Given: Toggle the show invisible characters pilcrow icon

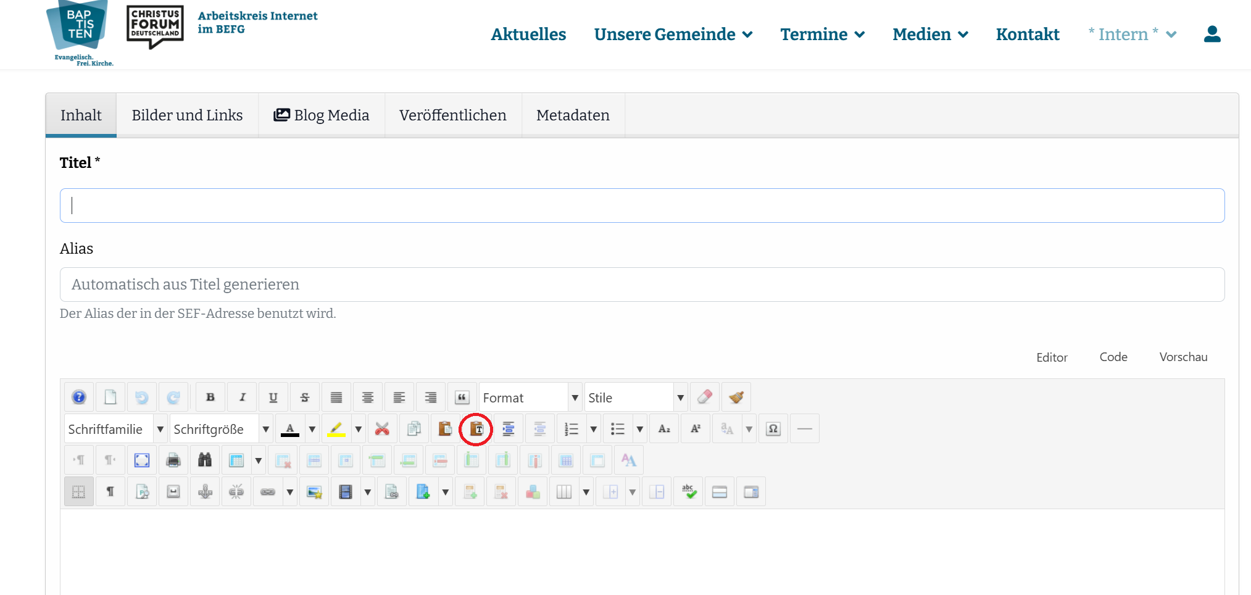Looking at the screenshot, I should 110,491.
